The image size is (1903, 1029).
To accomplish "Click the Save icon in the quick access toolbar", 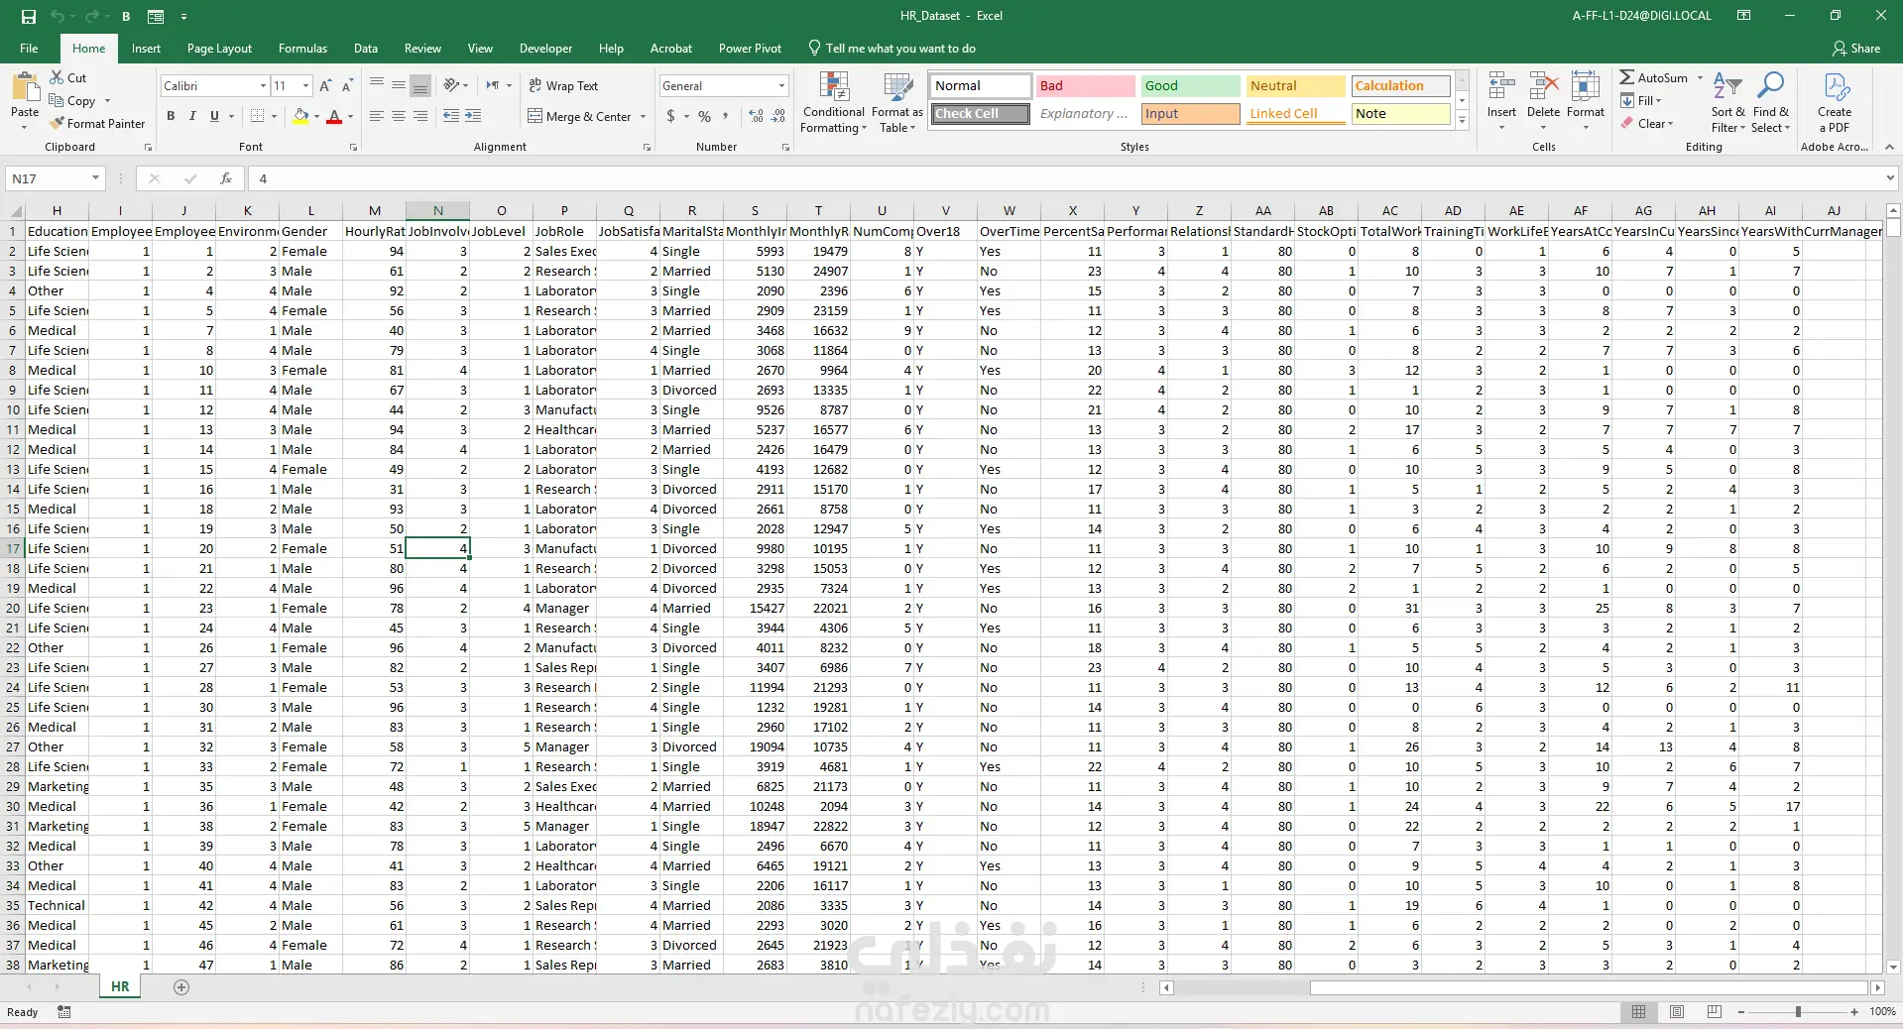I will [28, 16].
